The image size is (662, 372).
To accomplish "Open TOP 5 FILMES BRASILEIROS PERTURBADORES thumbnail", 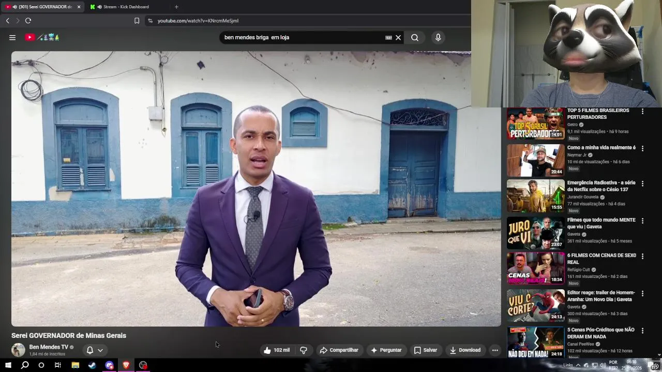I will (x=535, y=123).
